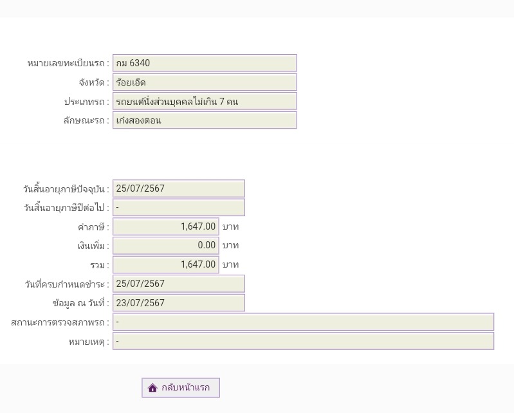Viewport: 514px width, 413px height.
Task: Click the หมายเลขทะเบียนรถ label text
Action: 68,63
